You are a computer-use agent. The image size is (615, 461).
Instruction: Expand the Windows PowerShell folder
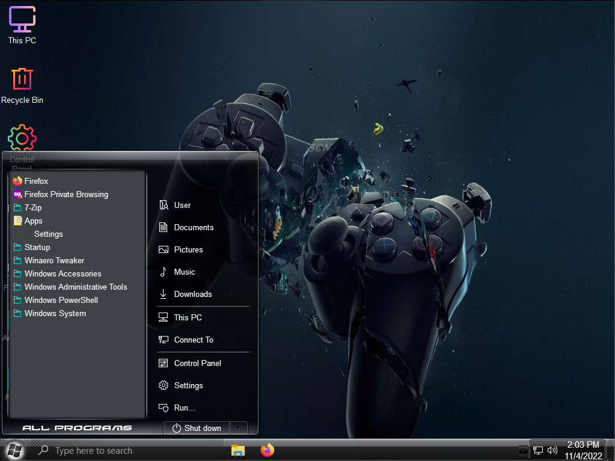pos(61,300)
